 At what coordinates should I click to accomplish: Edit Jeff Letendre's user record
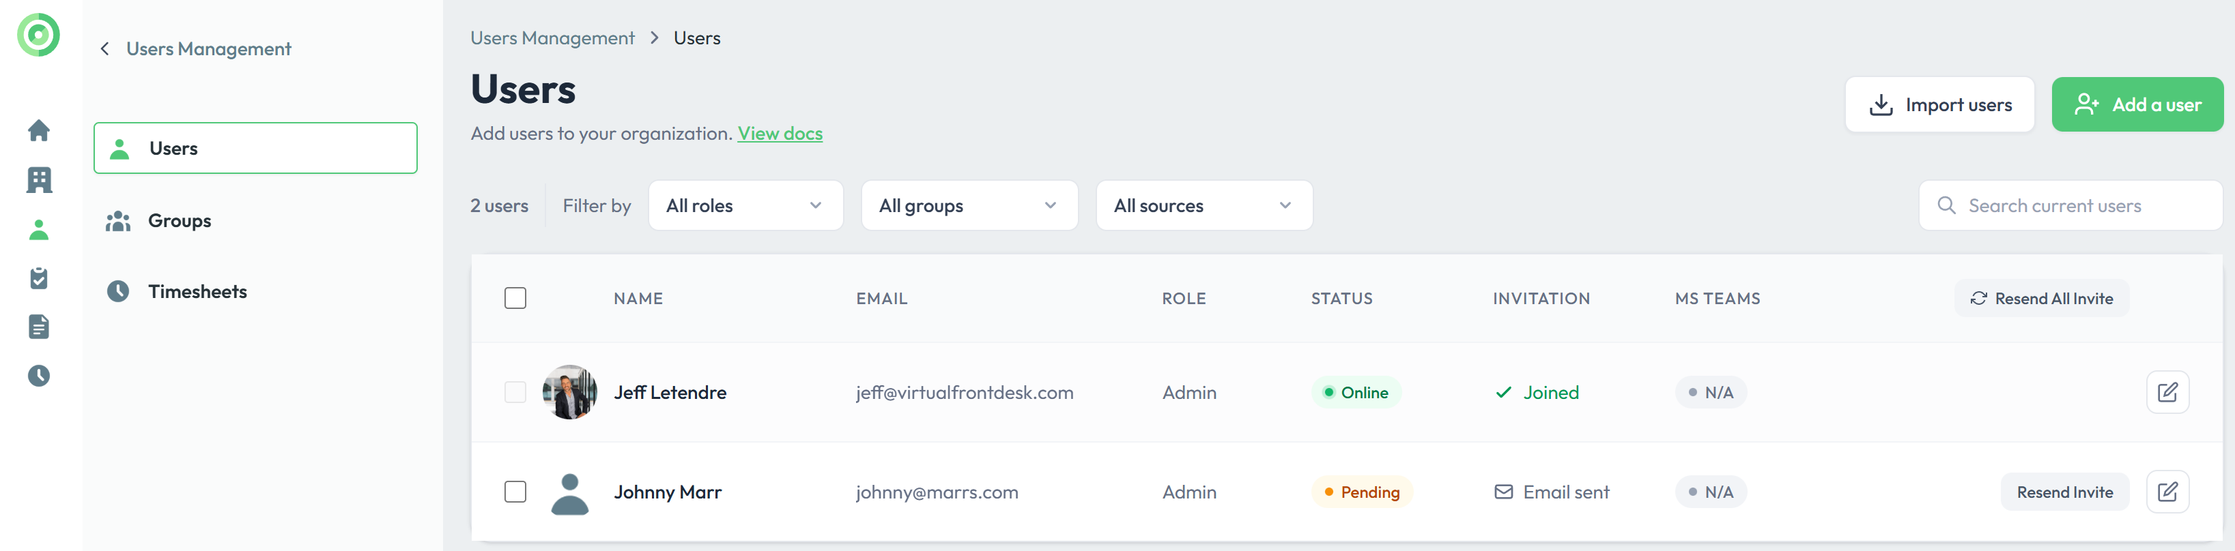click(2167, 393)
